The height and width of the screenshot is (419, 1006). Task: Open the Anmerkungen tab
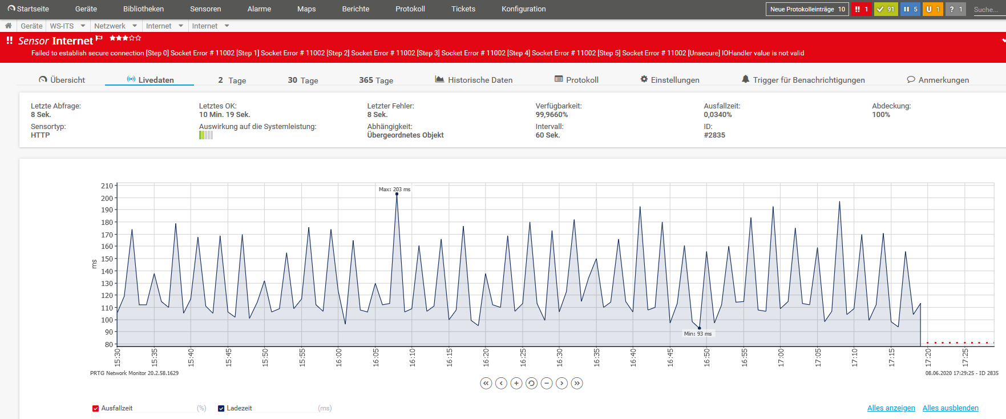point(938,80)
